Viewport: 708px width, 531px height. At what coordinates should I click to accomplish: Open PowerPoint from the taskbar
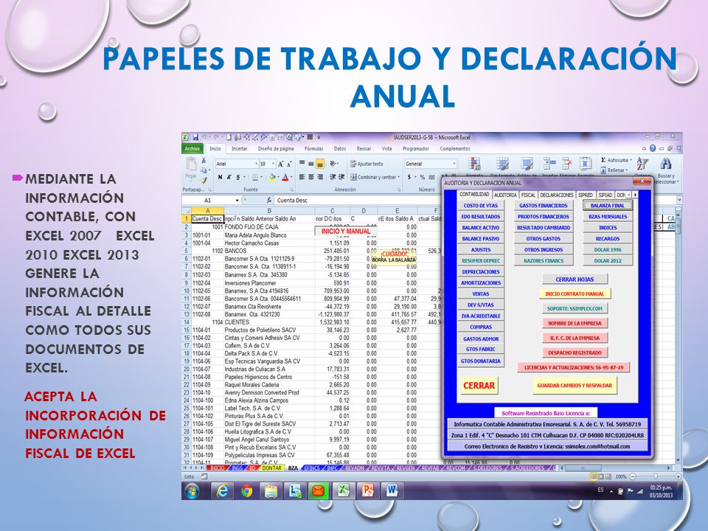pos(368,491)
